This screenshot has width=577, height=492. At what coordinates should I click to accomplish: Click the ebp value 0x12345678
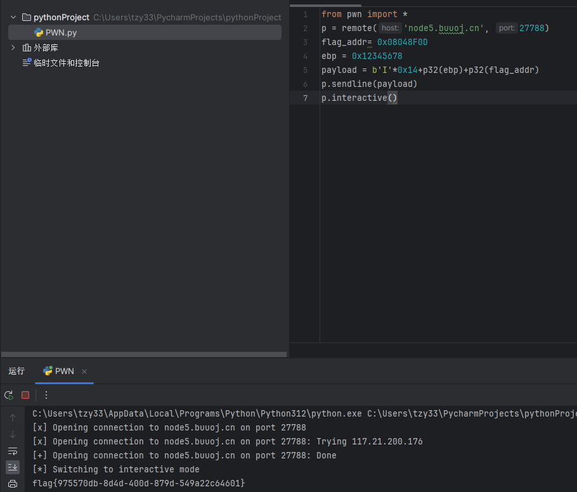[x=377, y=56]
